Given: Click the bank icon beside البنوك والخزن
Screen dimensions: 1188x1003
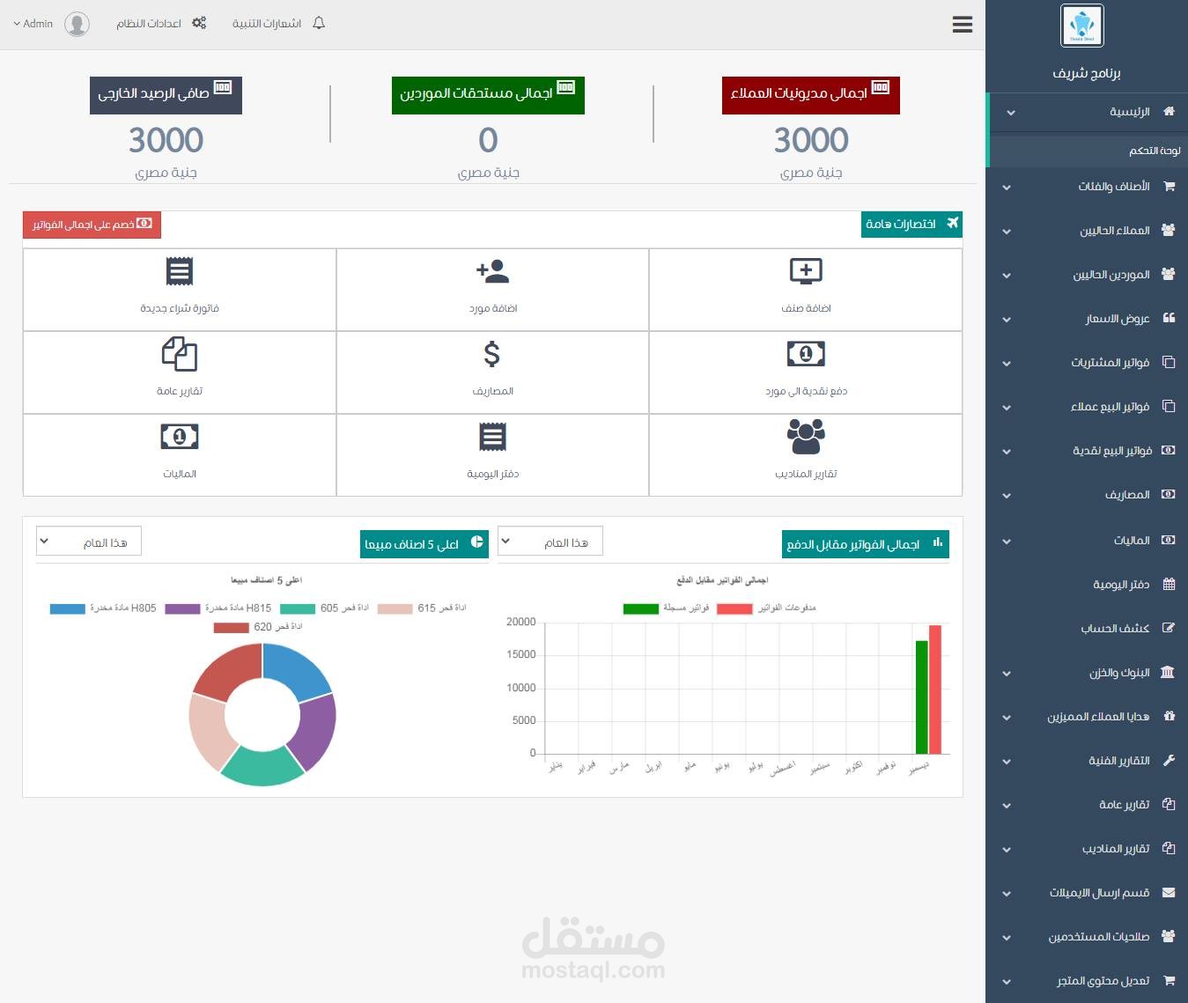Looking at the screenshot, I should pos(1168,673).
